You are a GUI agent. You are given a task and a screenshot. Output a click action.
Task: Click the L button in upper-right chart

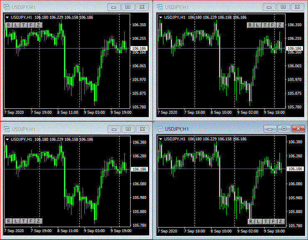(258, 25)
